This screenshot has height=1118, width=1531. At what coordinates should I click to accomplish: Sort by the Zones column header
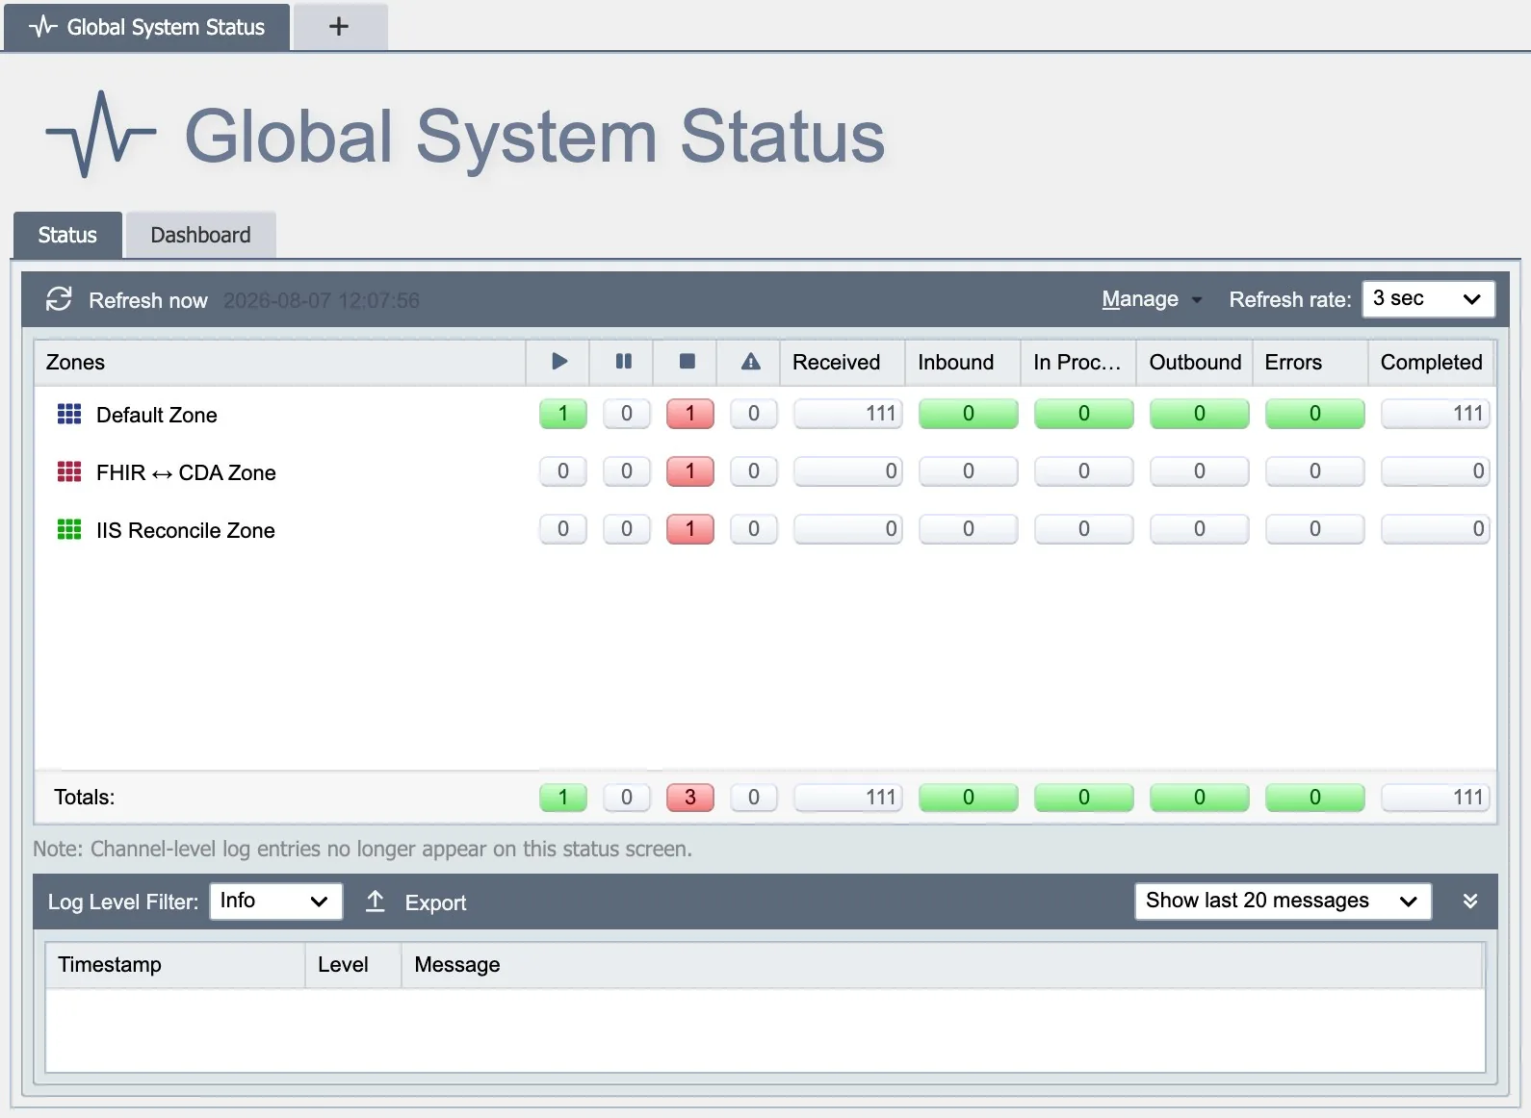[280, 362]
